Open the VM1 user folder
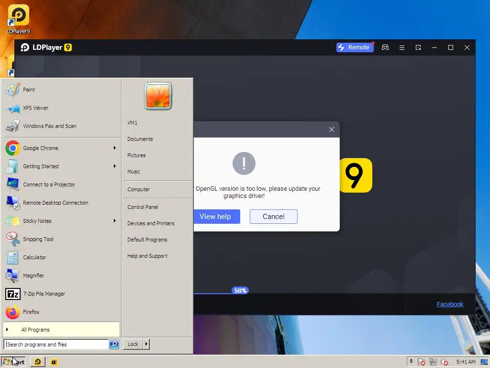The height and width of the screenshot is (368, 490). click(x=158, y=123)
